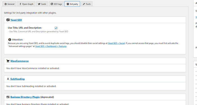Click the wrench icon on Tools tab
197x105 pixels.
point(84,4)
